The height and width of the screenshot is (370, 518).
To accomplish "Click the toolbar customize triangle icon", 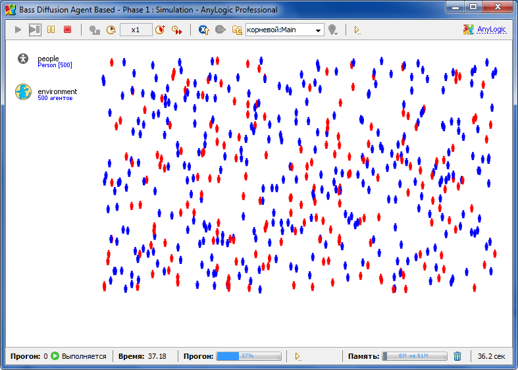I will tap(357, 30).
